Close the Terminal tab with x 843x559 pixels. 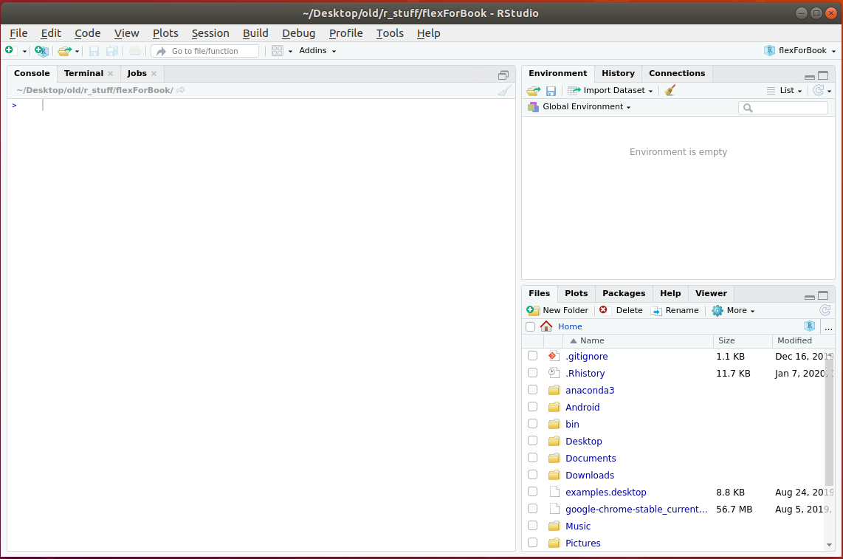coord(110,73)
